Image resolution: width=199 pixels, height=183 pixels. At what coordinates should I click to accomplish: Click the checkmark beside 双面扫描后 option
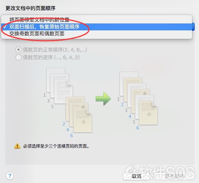click(x=5, y=27)
